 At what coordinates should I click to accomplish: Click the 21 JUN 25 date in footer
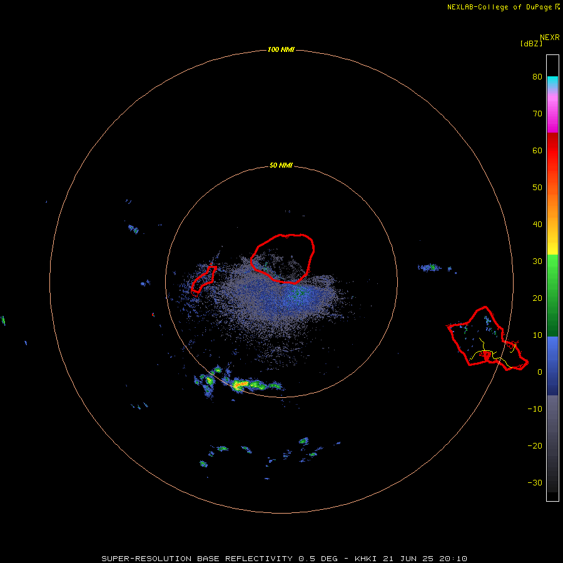[x=408, y=559]
